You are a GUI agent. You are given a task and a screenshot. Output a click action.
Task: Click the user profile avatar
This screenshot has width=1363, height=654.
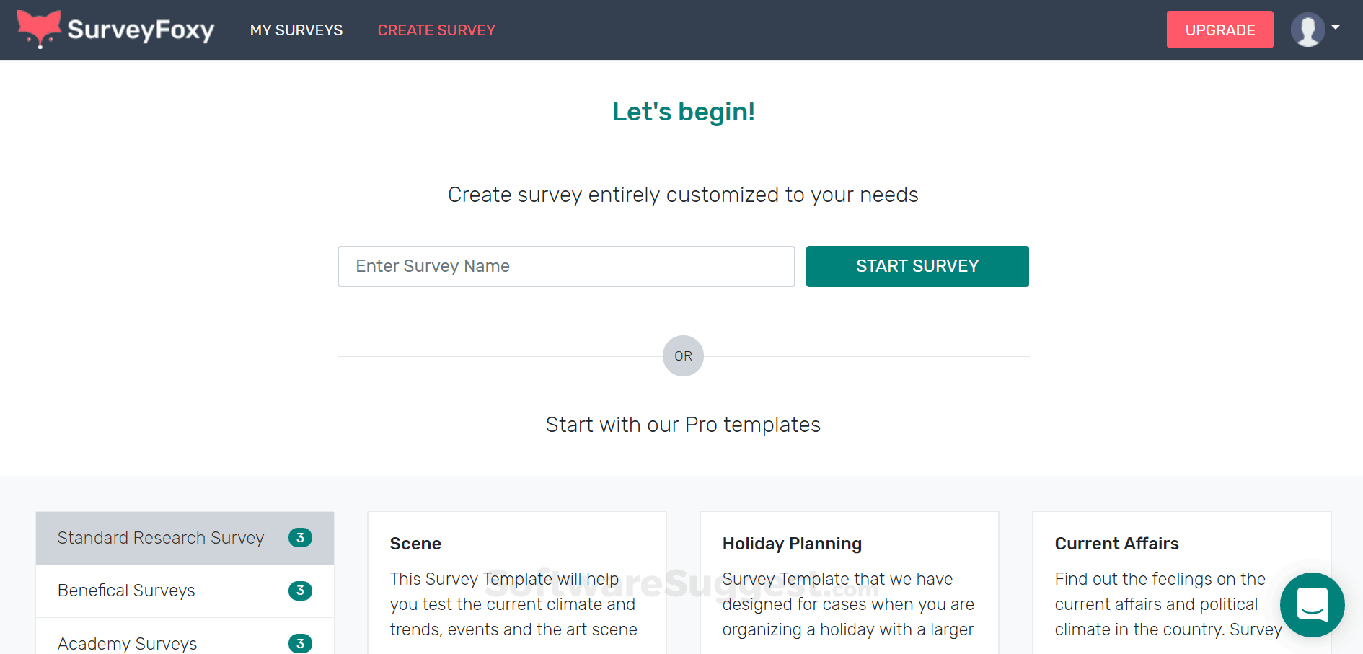pos(1307,30)
